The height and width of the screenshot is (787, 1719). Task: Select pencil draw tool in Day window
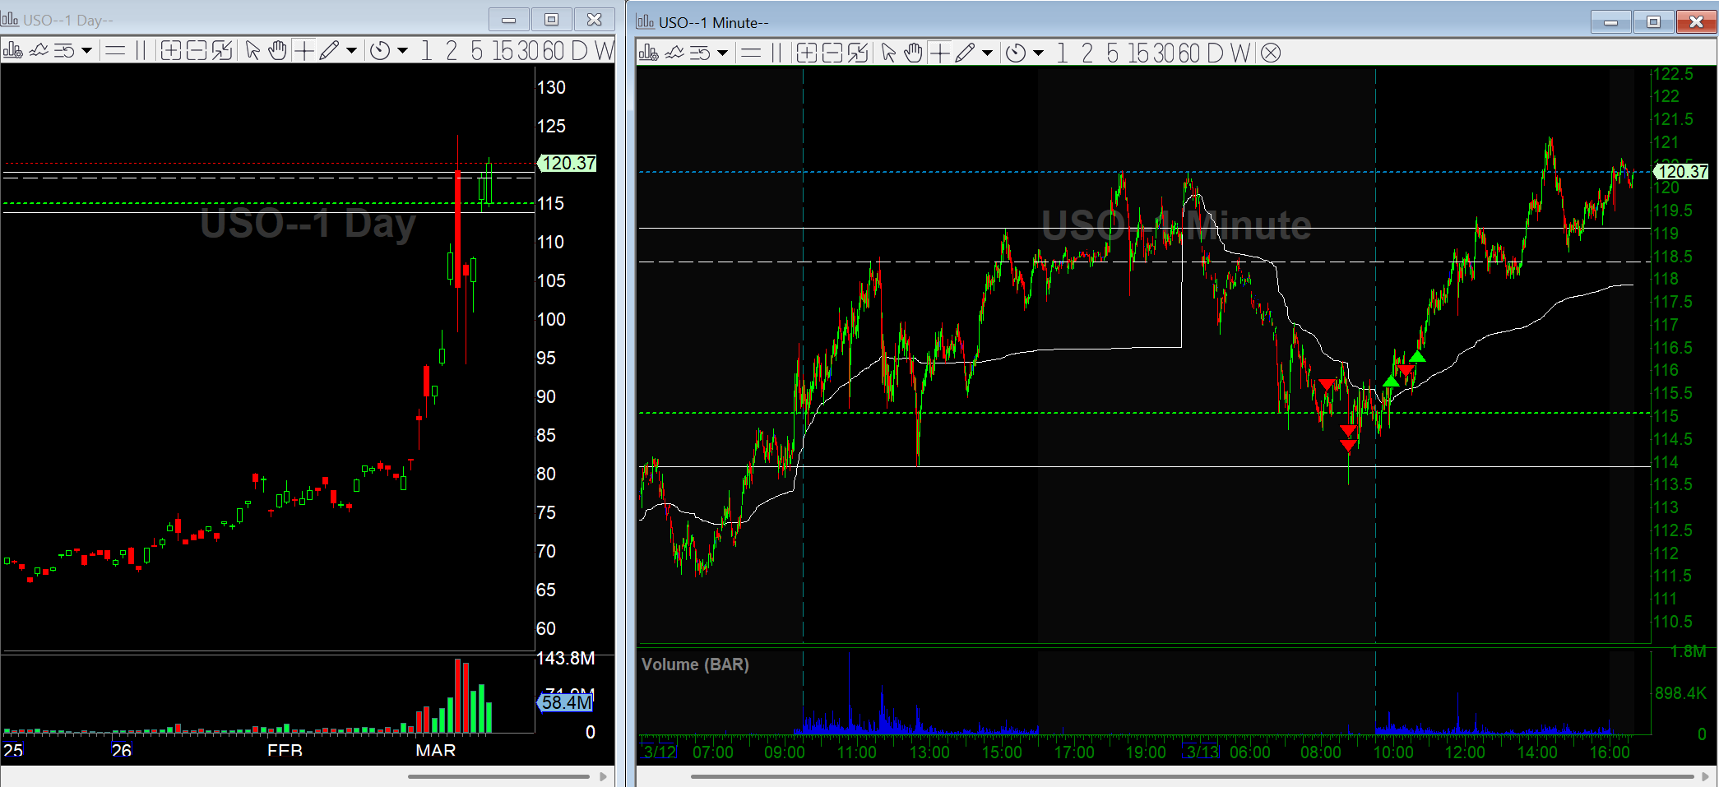[x=329, y=51]
